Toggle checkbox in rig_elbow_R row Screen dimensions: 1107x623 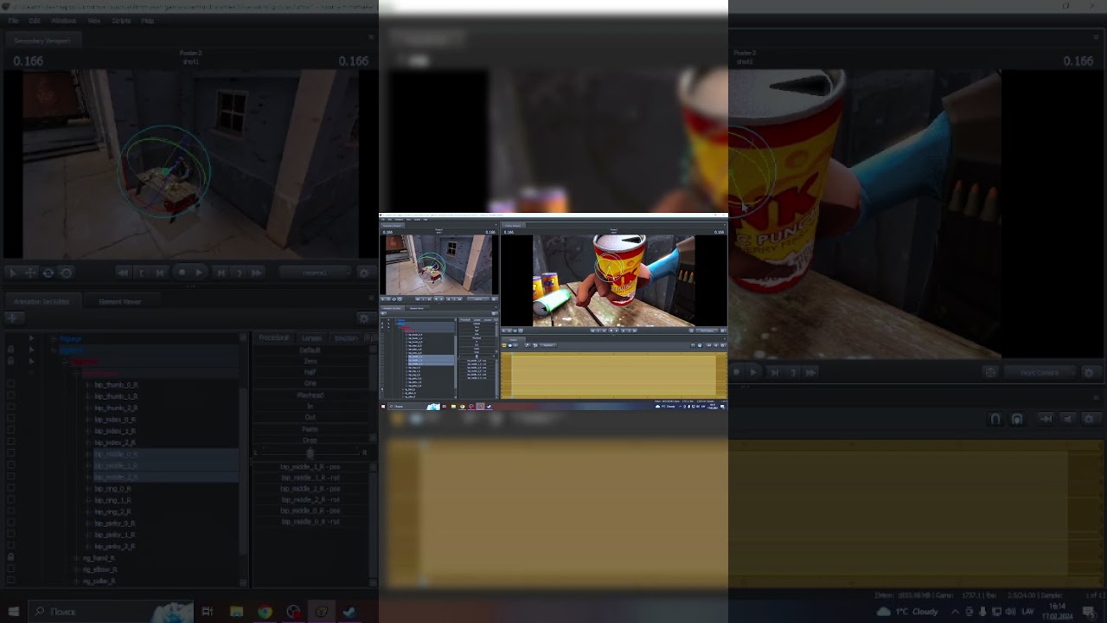tap(11, 569)
